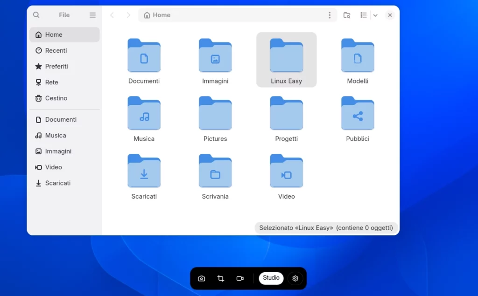The width and height of the screenshot is (478, 296).
Task: Toggle list view mode icon
Action: click(x=363, y=15)
